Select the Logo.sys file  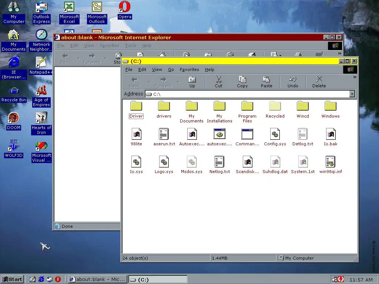tap(164, 165)
